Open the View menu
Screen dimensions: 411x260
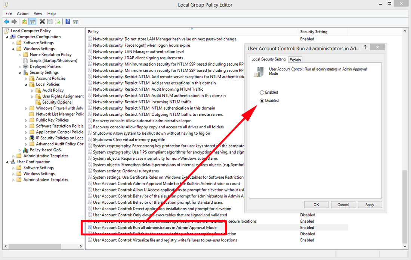(38, 13)
